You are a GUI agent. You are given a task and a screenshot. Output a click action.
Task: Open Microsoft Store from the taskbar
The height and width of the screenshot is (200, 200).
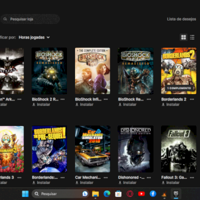pos(118,194)
